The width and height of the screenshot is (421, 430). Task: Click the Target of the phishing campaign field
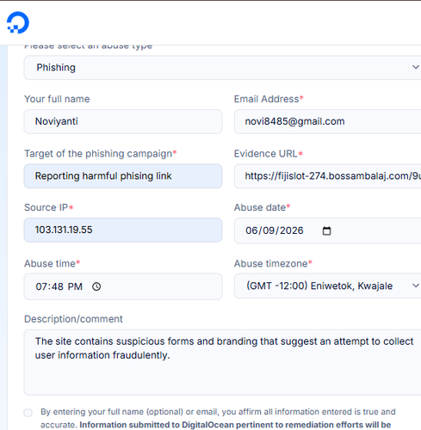pyautogui.click(x=123, y=176)
